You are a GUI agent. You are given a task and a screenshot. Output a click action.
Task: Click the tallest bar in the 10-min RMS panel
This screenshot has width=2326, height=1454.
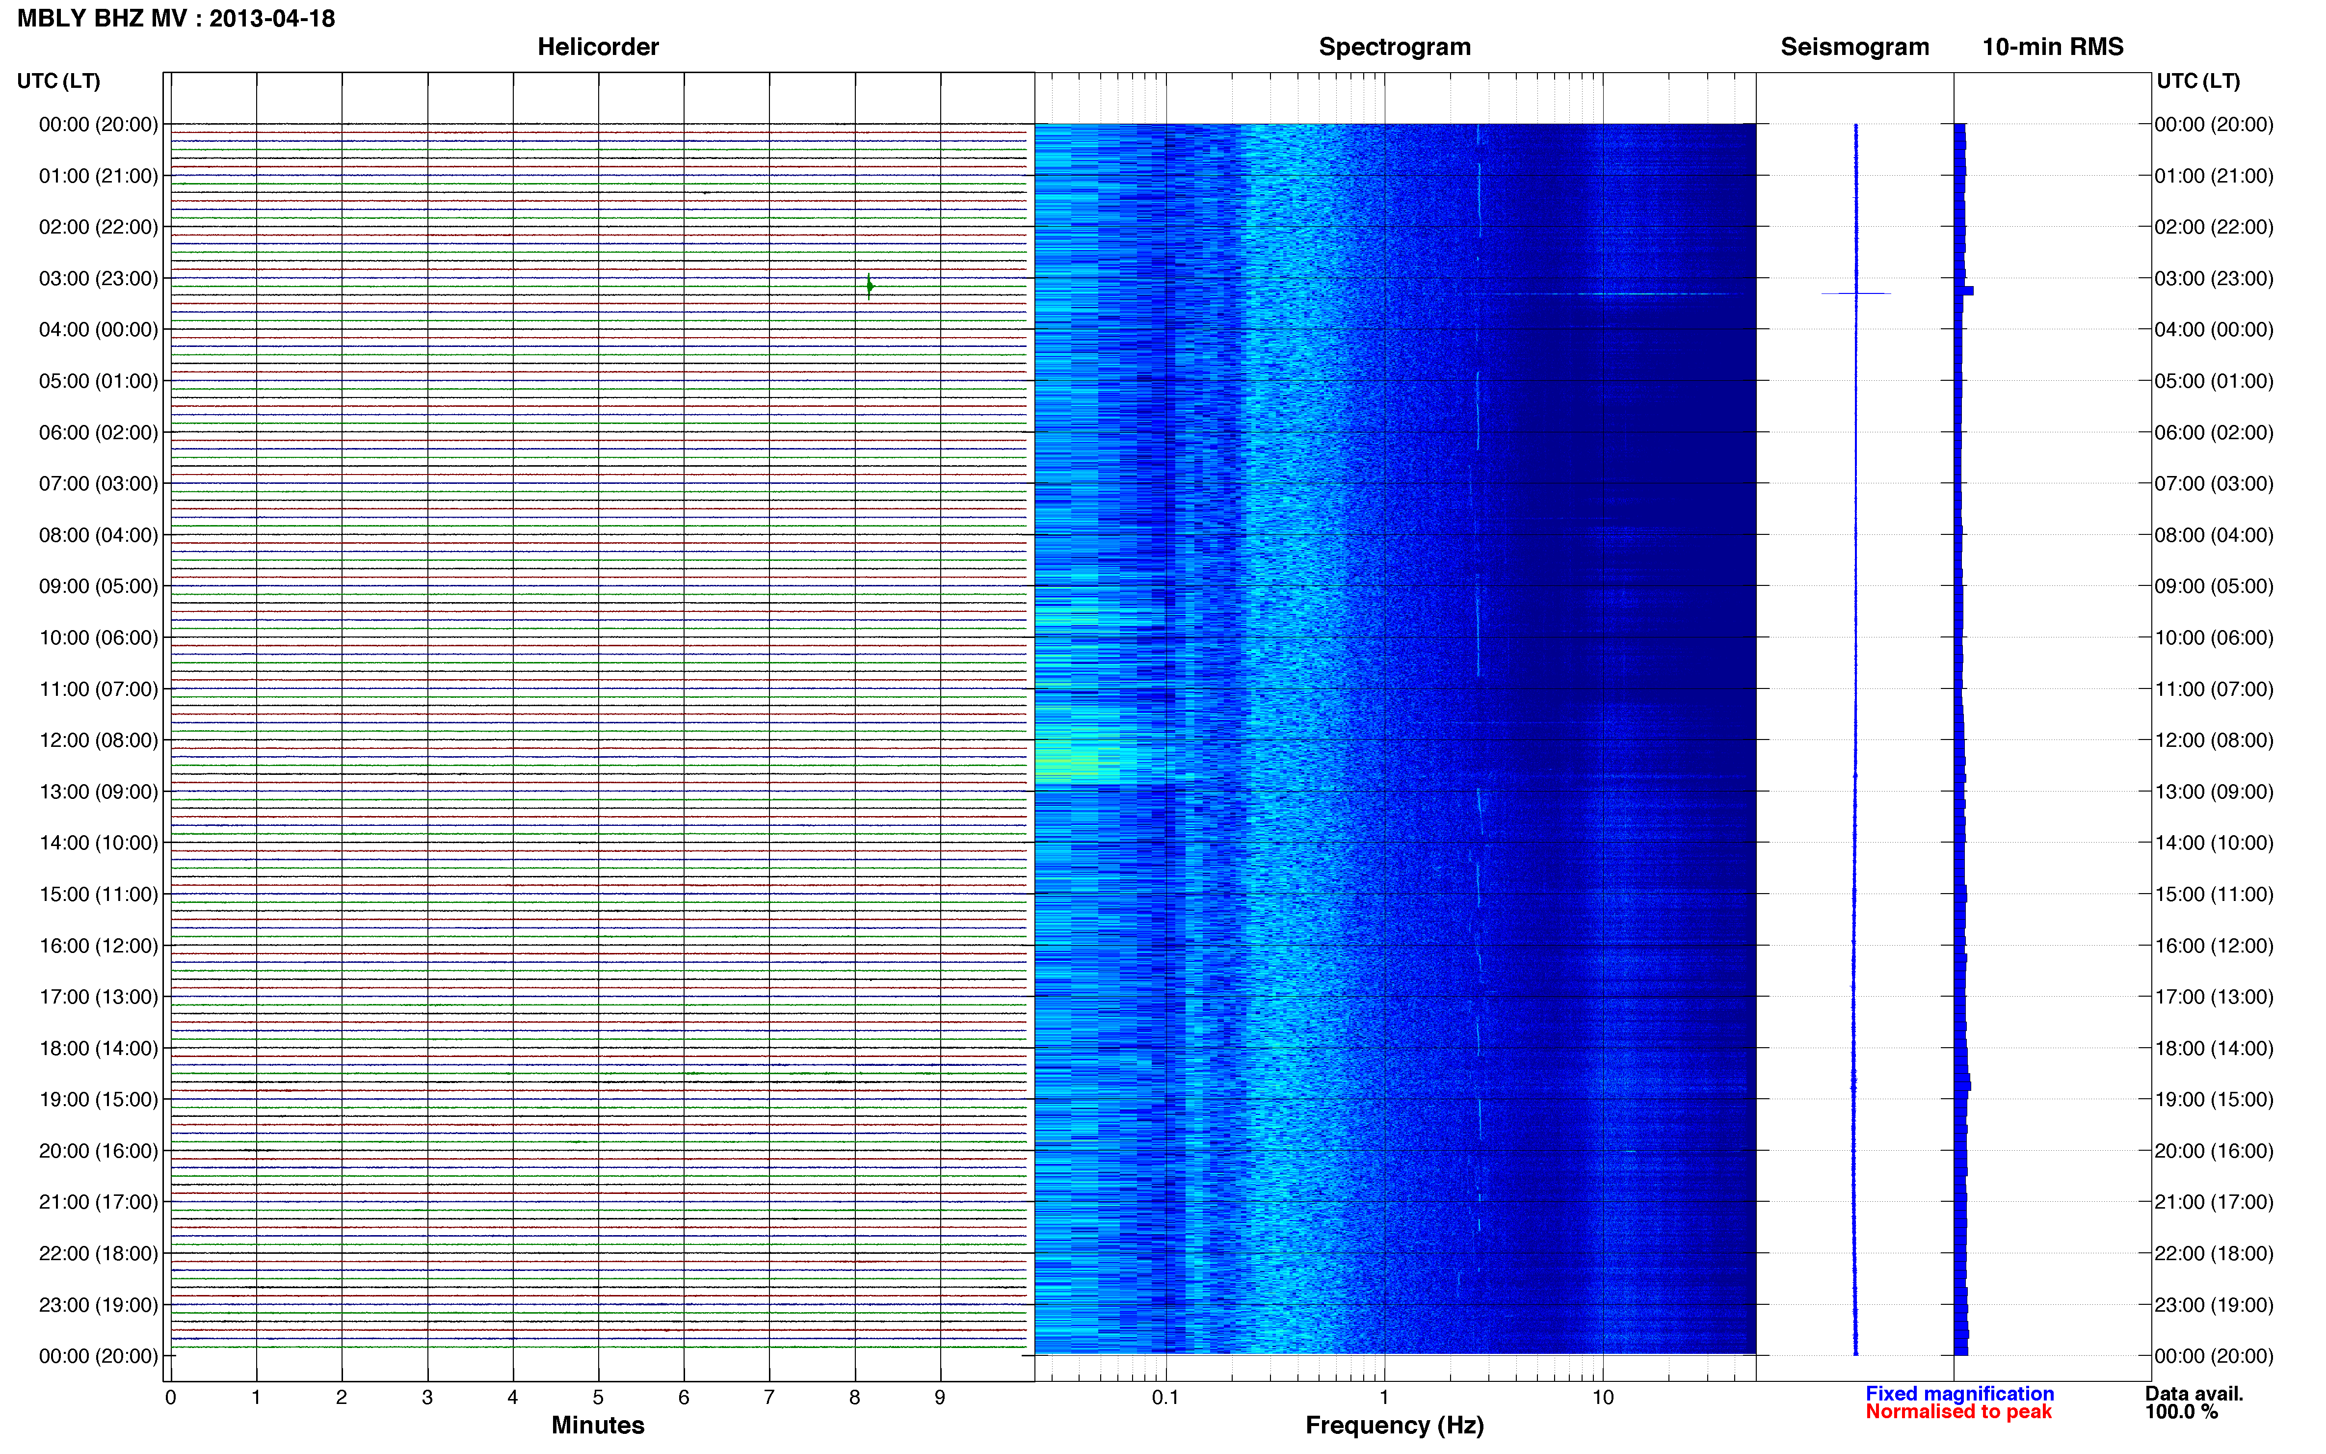tap(1963, 291)
